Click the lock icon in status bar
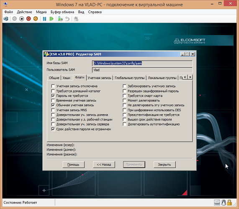 tap(229, 203)
